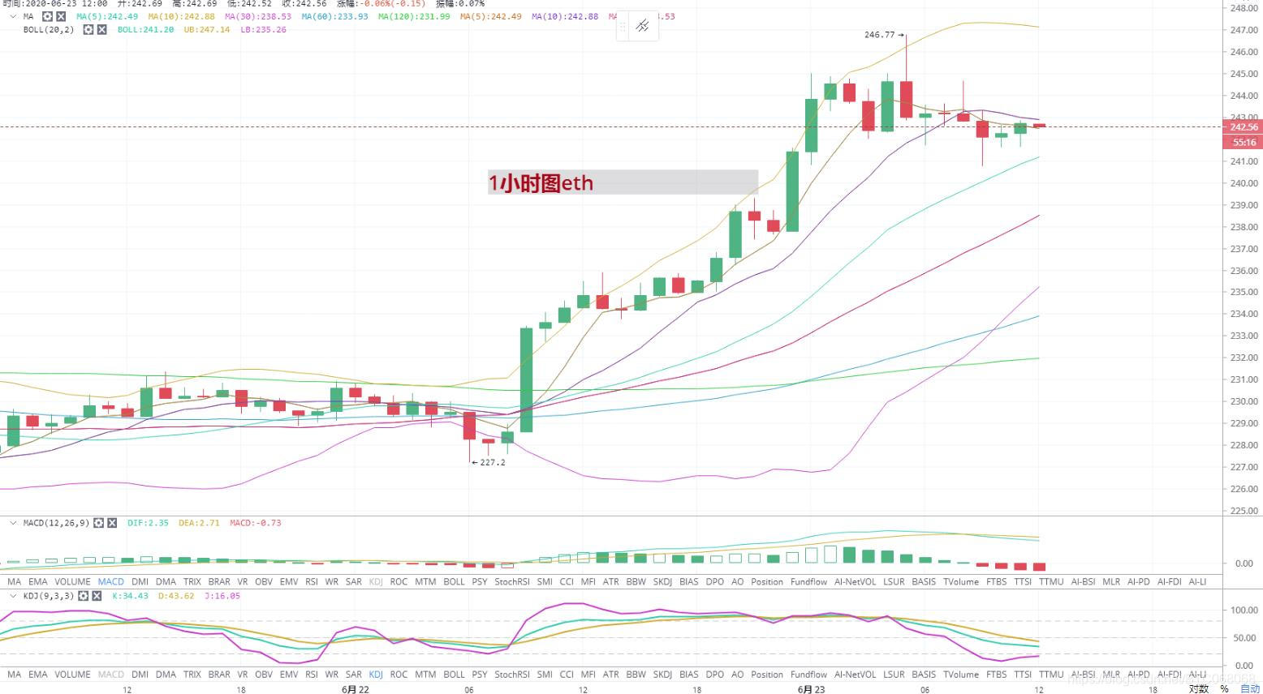Select LSUR tab in bottom KDJ tab row
This screenshot has width=1263, height=694.
pos(894,674)
